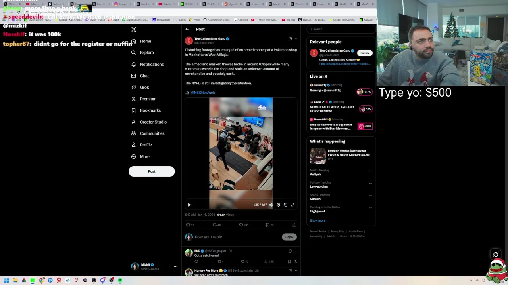Open the NEW HYTALE LATER live stream
This screenshot has height=285, width=508.
(x=341, y=107)
